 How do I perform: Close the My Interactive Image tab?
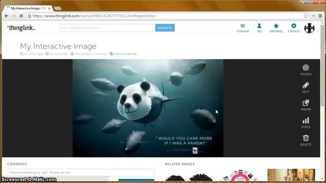49,8
